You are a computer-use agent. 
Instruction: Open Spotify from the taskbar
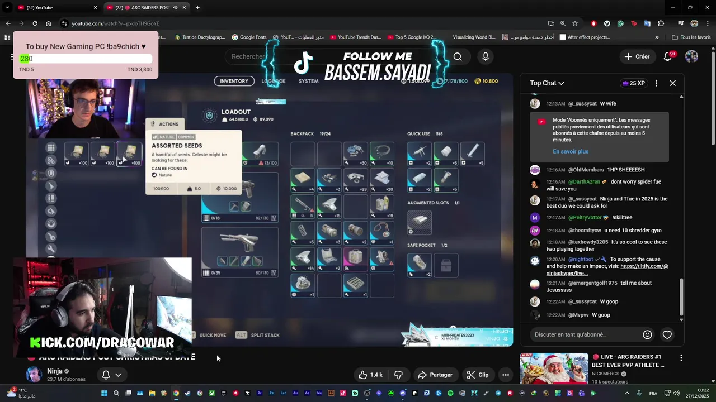click(x=450, y=393)
